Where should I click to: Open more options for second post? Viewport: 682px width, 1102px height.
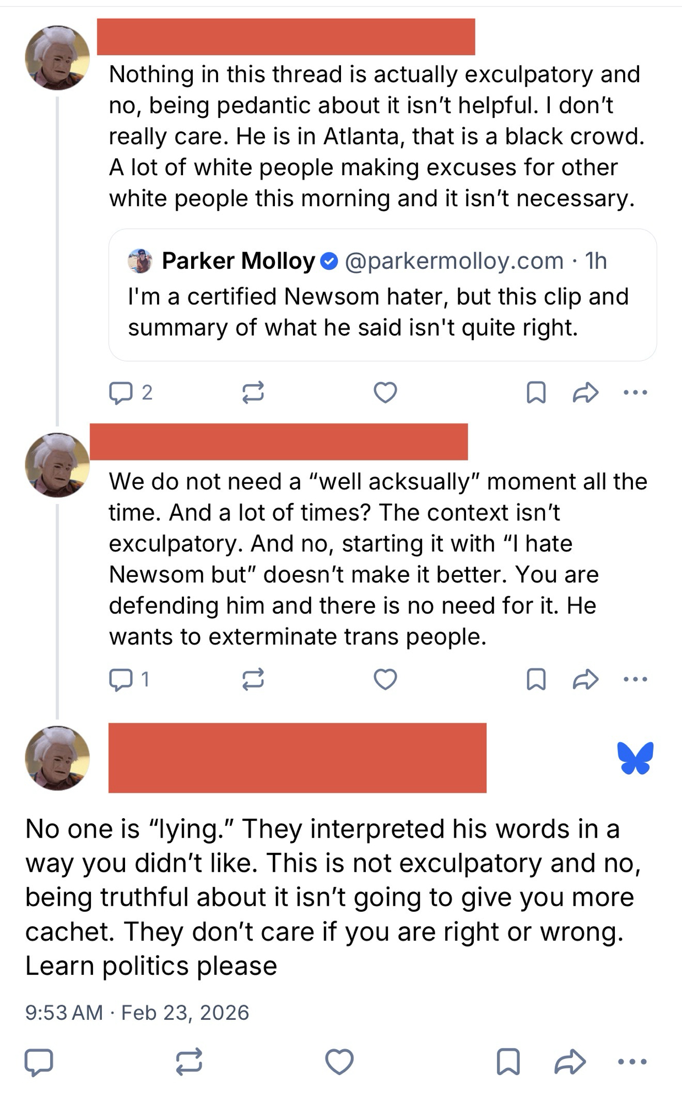635,679
